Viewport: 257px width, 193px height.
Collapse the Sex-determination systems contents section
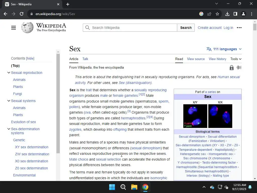point(9,129)
